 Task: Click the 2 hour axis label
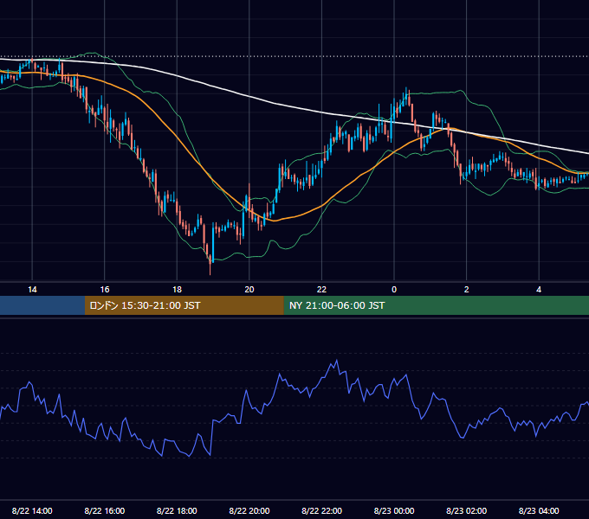[x=467, y=290]
